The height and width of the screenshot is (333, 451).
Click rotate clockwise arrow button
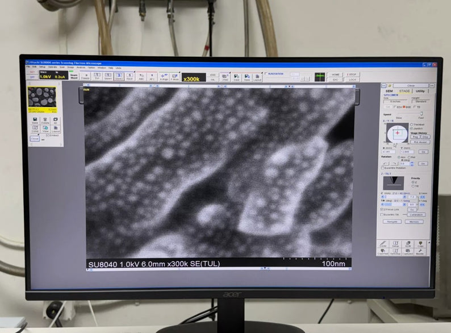coord(394,164)
